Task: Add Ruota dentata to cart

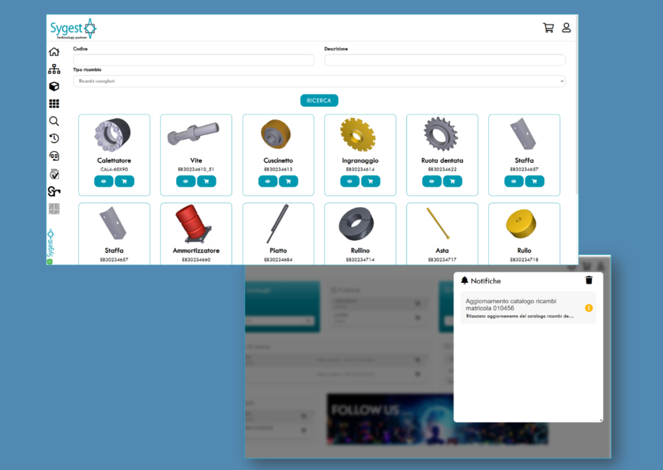Action: click(x=453, y=181)
